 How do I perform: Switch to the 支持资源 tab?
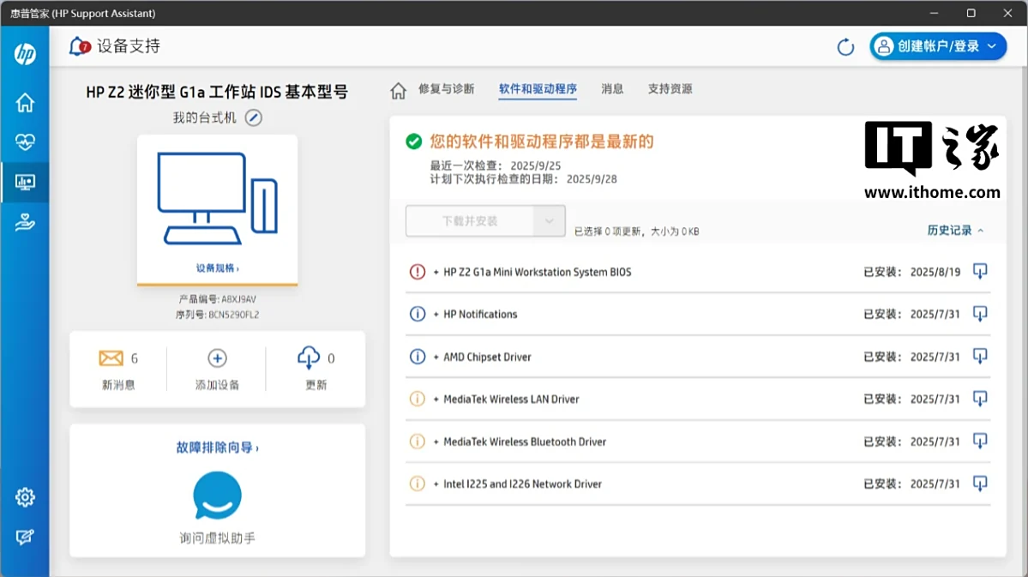670,89
